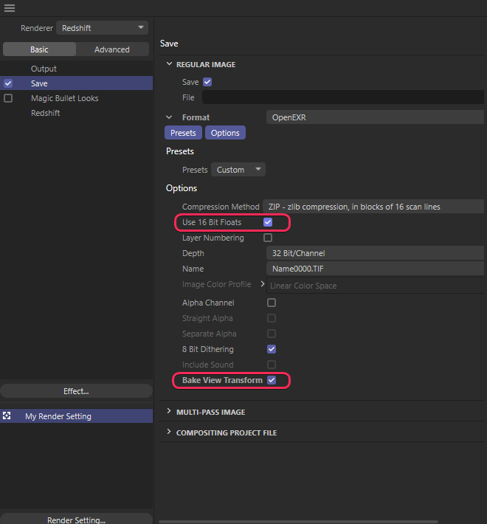Select the Options format tab
The width and height of the screenshot is (487, 524).
tap(225, 133)
